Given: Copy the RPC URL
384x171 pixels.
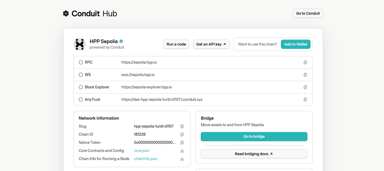Looking at the screenshot, I should pos(305,62).
